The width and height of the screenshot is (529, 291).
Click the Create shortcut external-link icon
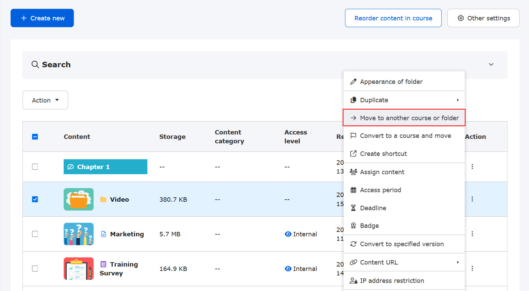click(353, 154)
